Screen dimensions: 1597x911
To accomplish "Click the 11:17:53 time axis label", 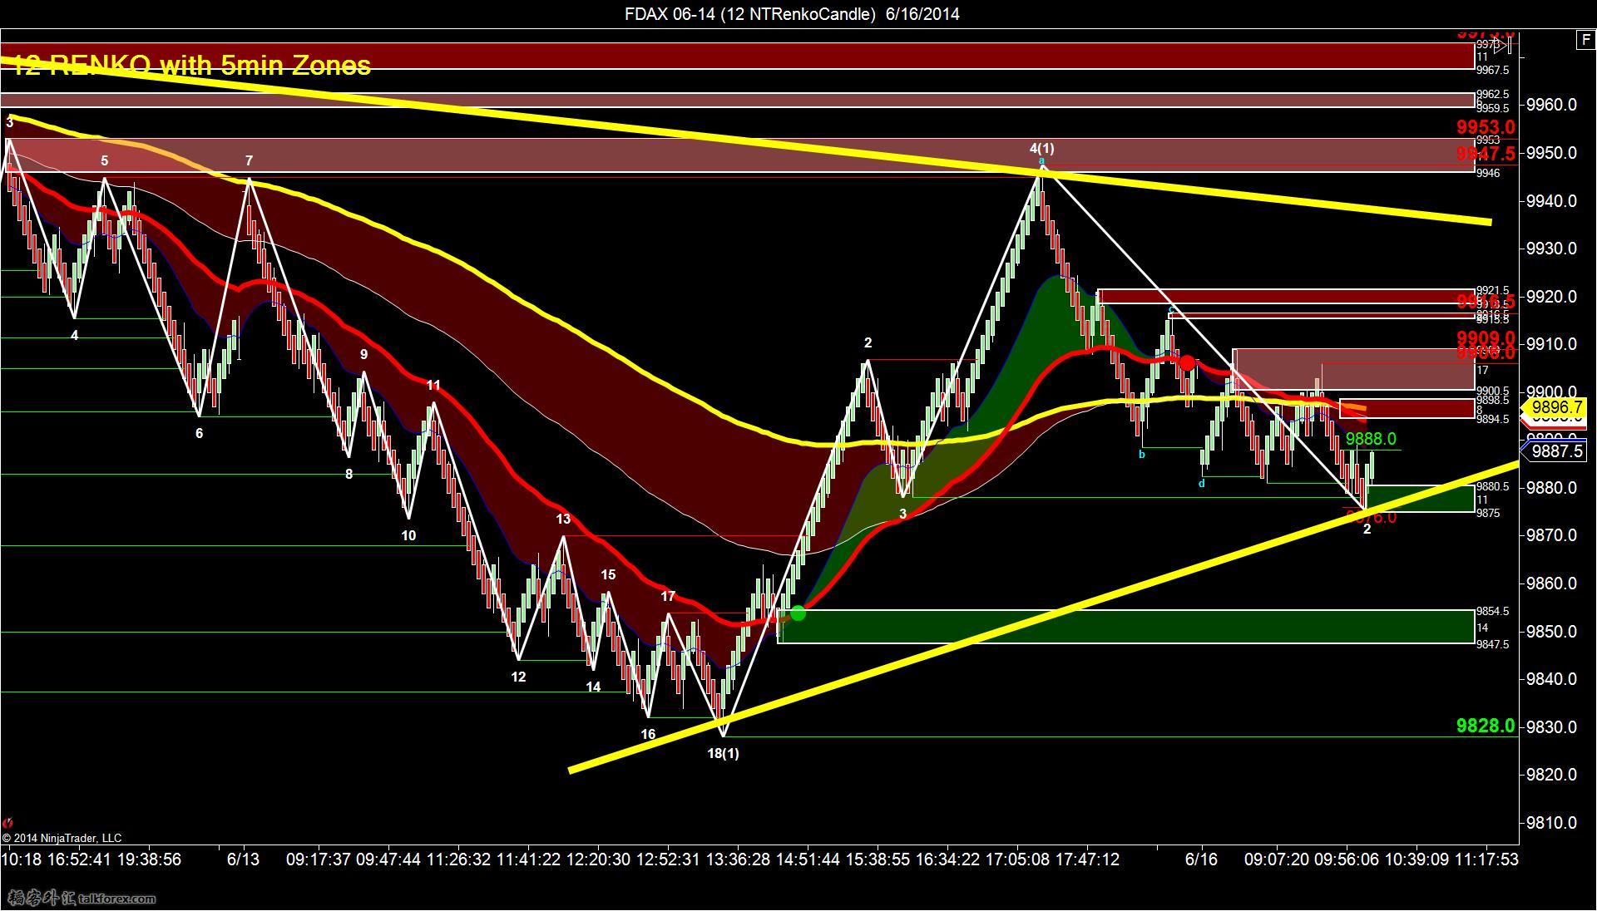I will (1486, 859).
